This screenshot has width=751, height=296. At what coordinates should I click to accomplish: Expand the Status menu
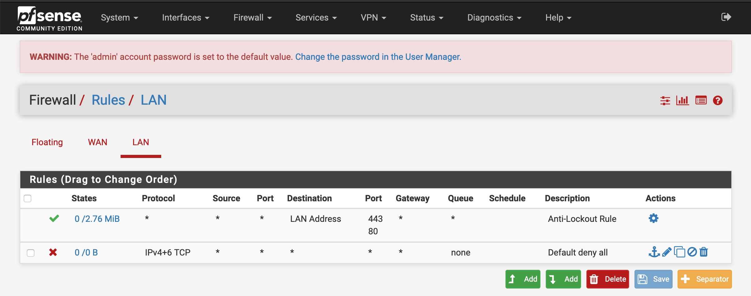[x=426, y=18]
